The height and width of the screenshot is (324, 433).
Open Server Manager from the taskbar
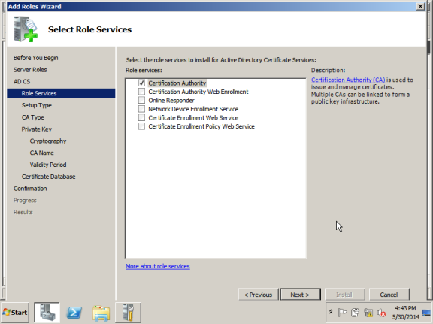click(x=47, y=313)
